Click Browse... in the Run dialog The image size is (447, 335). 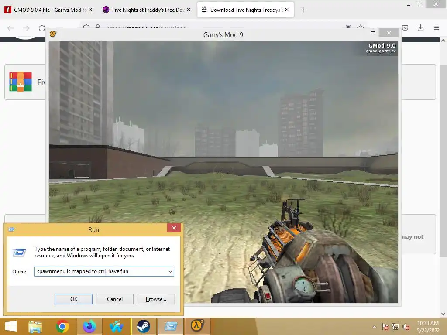coord(156,299)
